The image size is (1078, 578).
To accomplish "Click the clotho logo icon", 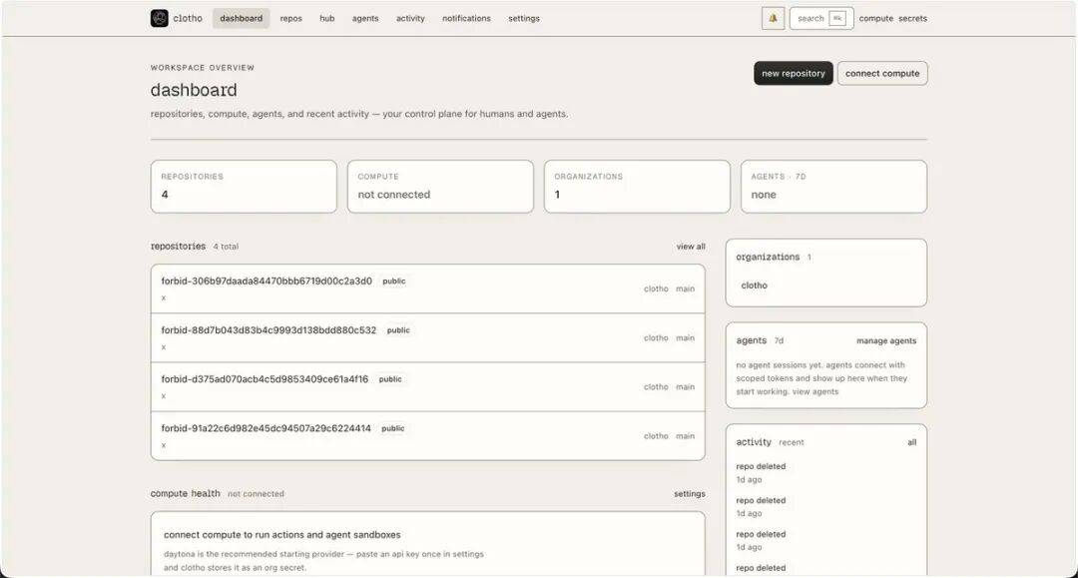I will point(159,19).
